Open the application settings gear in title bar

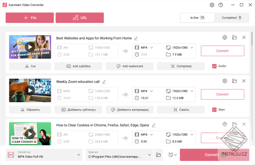212,5
